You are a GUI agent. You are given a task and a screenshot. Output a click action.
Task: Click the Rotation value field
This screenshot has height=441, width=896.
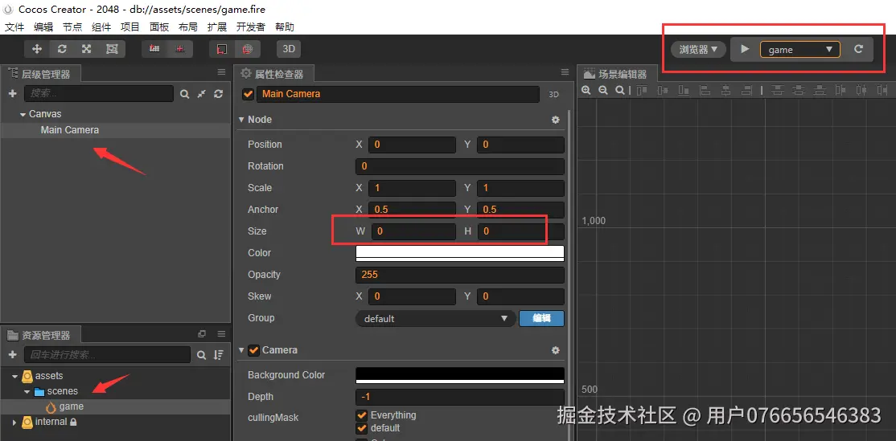tap(460, 166)
